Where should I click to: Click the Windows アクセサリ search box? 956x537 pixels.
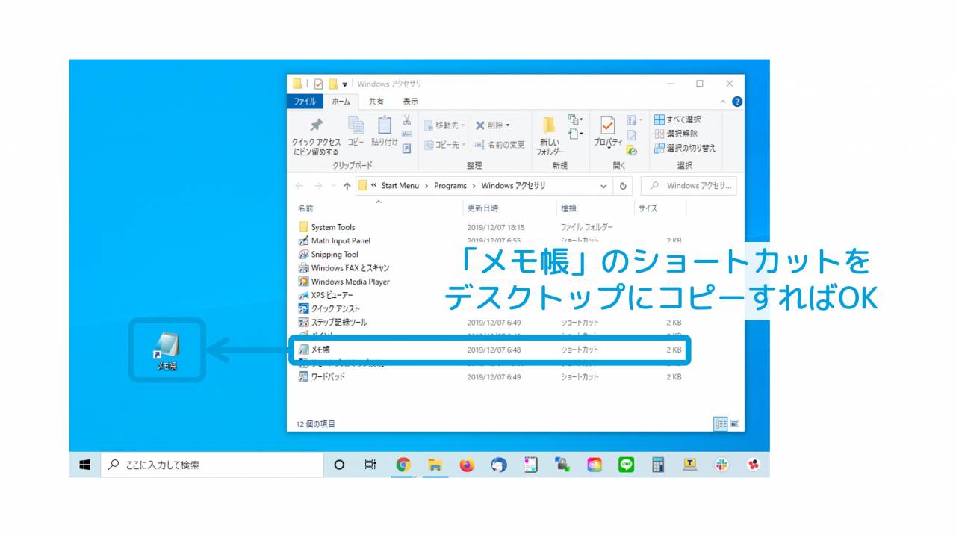click(x=689, y=186)
